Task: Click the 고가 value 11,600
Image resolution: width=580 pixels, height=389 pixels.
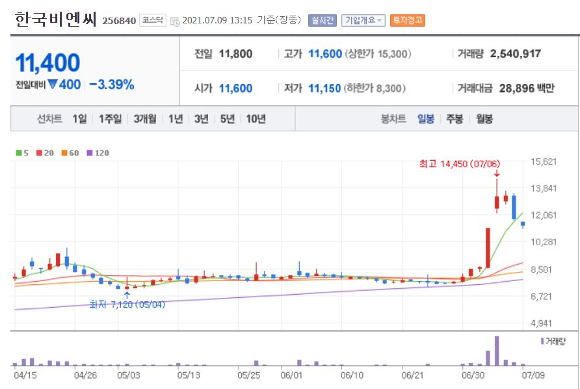Action: (x=325, y=54)
